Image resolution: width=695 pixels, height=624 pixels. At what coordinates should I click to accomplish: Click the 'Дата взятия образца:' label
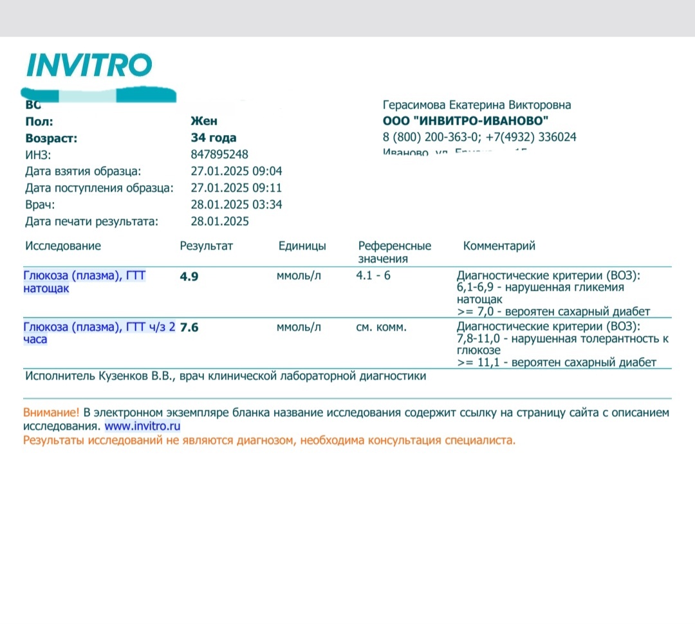pos(83,171)
